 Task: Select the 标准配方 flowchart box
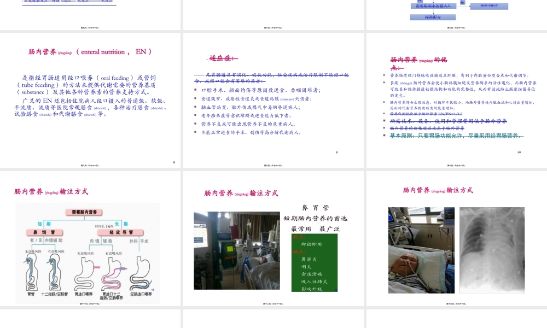pyautogui.click(x=433, y=17)
